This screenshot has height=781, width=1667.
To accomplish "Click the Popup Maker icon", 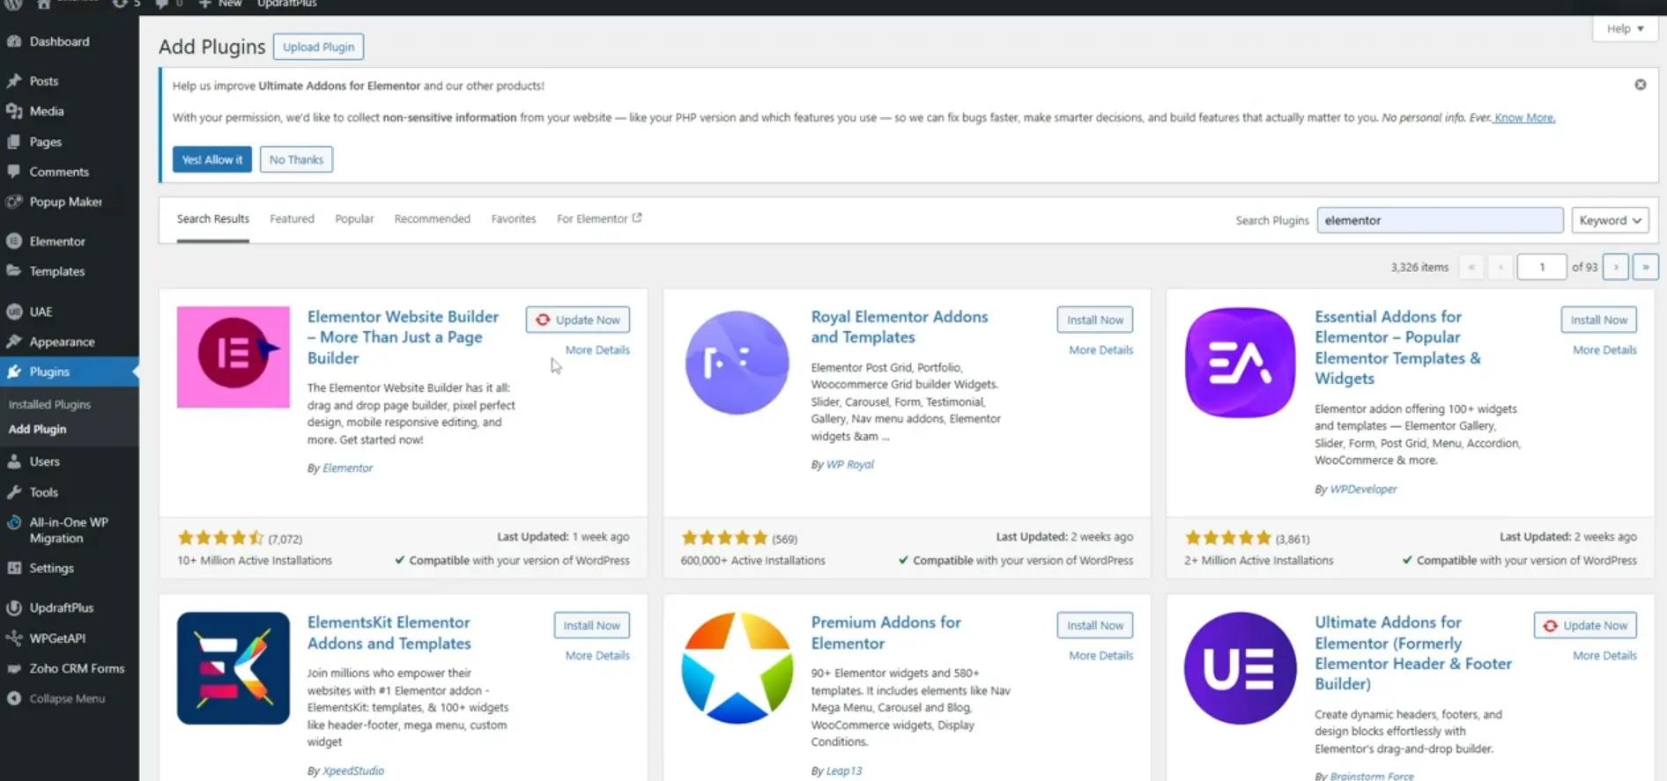I will tap(14, 202).
